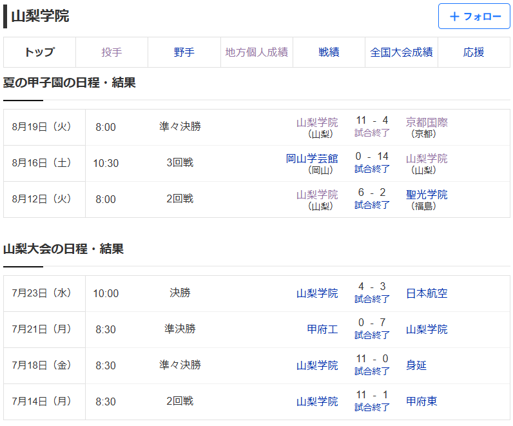Open 聖光学院 team link
The image size is (513, 426).
click(x=427, y=195)
